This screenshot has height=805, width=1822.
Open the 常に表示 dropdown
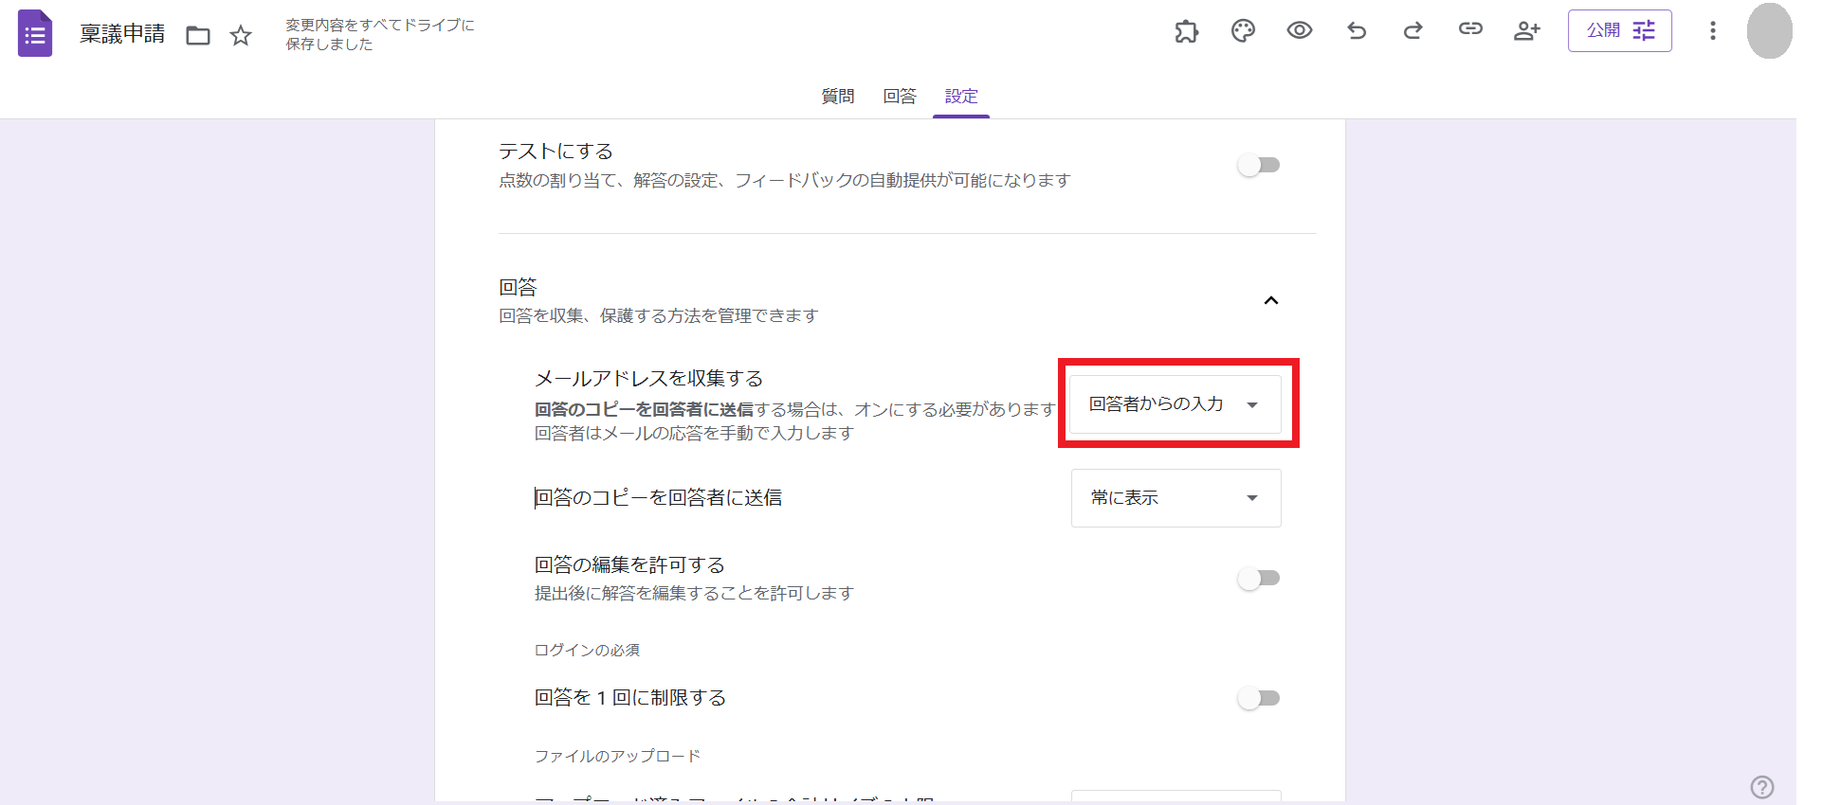point(1175,498)
